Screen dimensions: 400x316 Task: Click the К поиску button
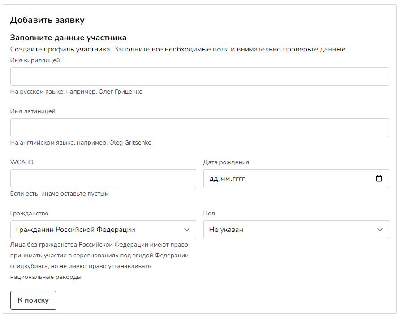(x=33, y=300)
